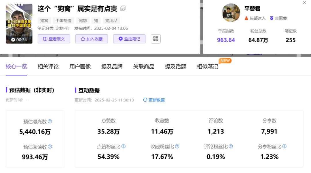Click the 狗窝 tag label
Viewport: 311px width, 173px height.
(x=44, y=20)
